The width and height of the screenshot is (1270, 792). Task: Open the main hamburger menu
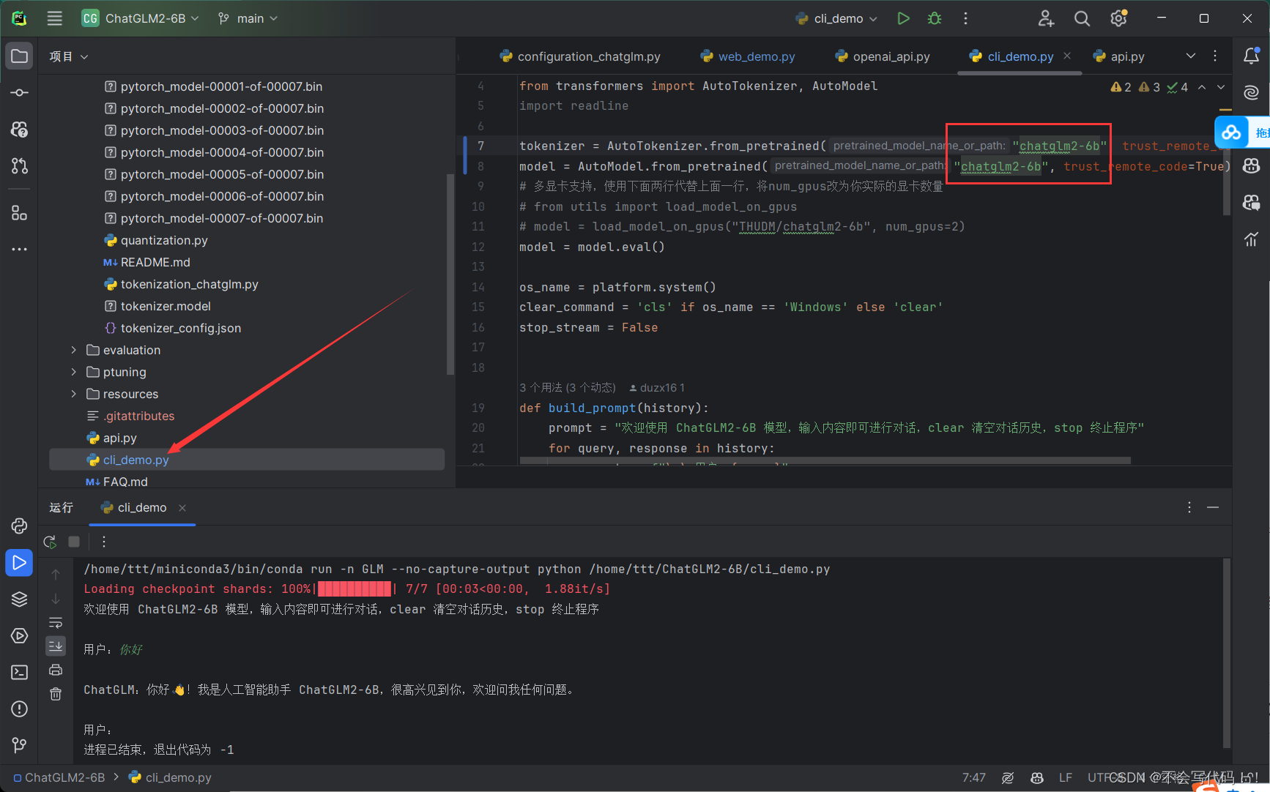(x=55, y=18)
